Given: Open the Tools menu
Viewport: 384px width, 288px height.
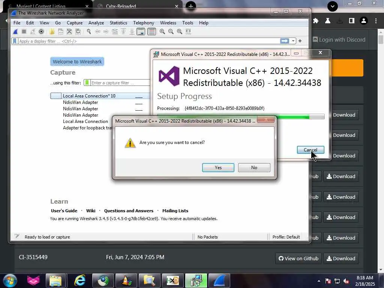Looking at the screenshot, I should [187, 23].
